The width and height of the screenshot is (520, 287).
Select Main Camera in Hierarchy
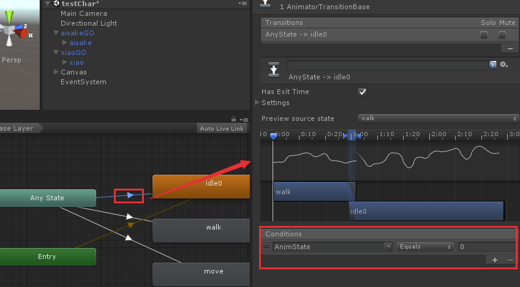point(84,13)
